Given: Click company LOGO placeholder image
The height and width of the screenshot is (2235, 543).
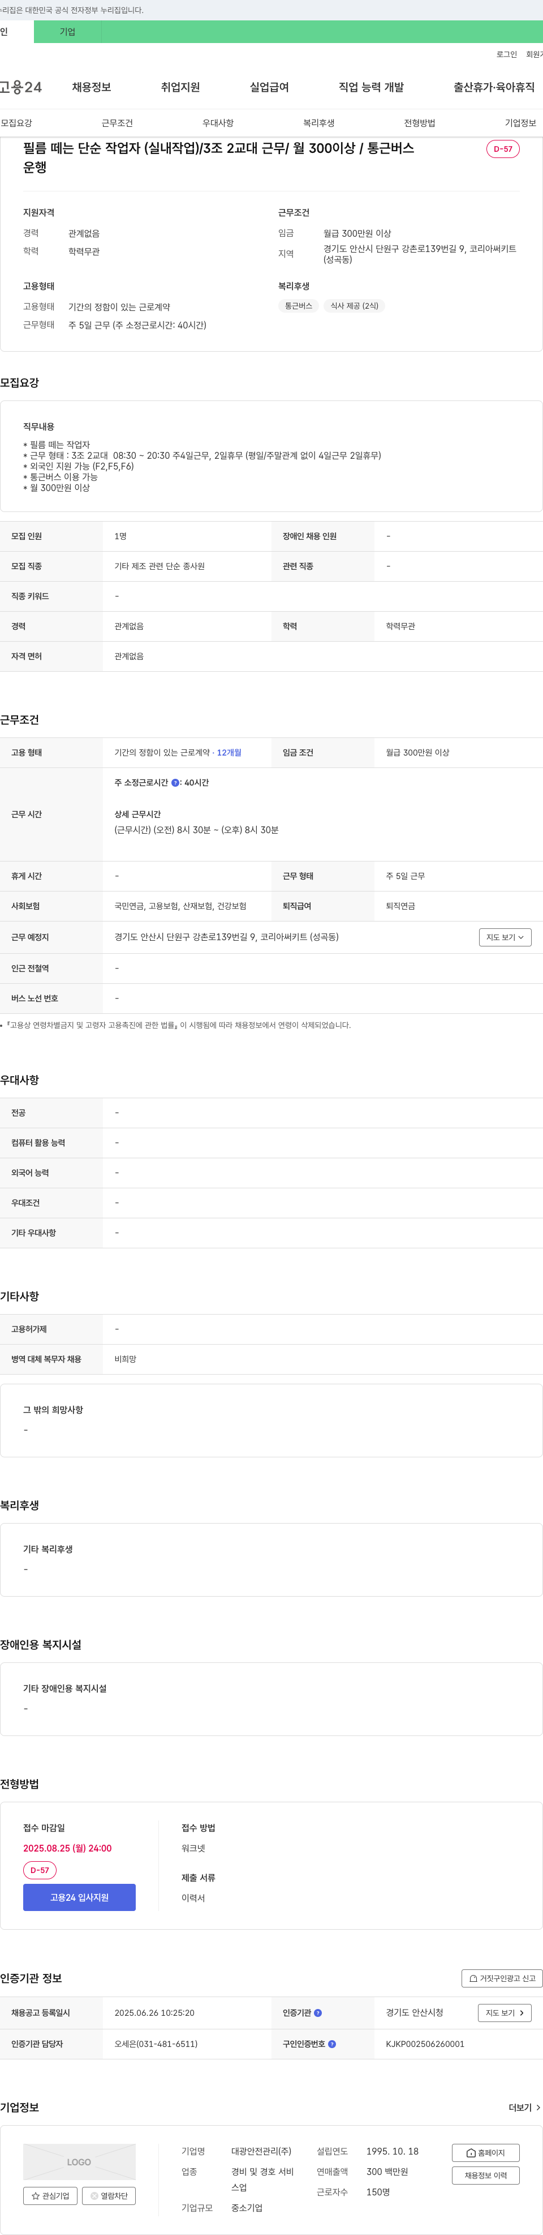Looking at the screenshot, I should [80, 2162].
